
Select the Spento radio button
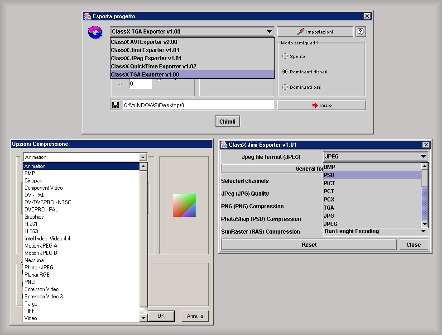point(285,57)
